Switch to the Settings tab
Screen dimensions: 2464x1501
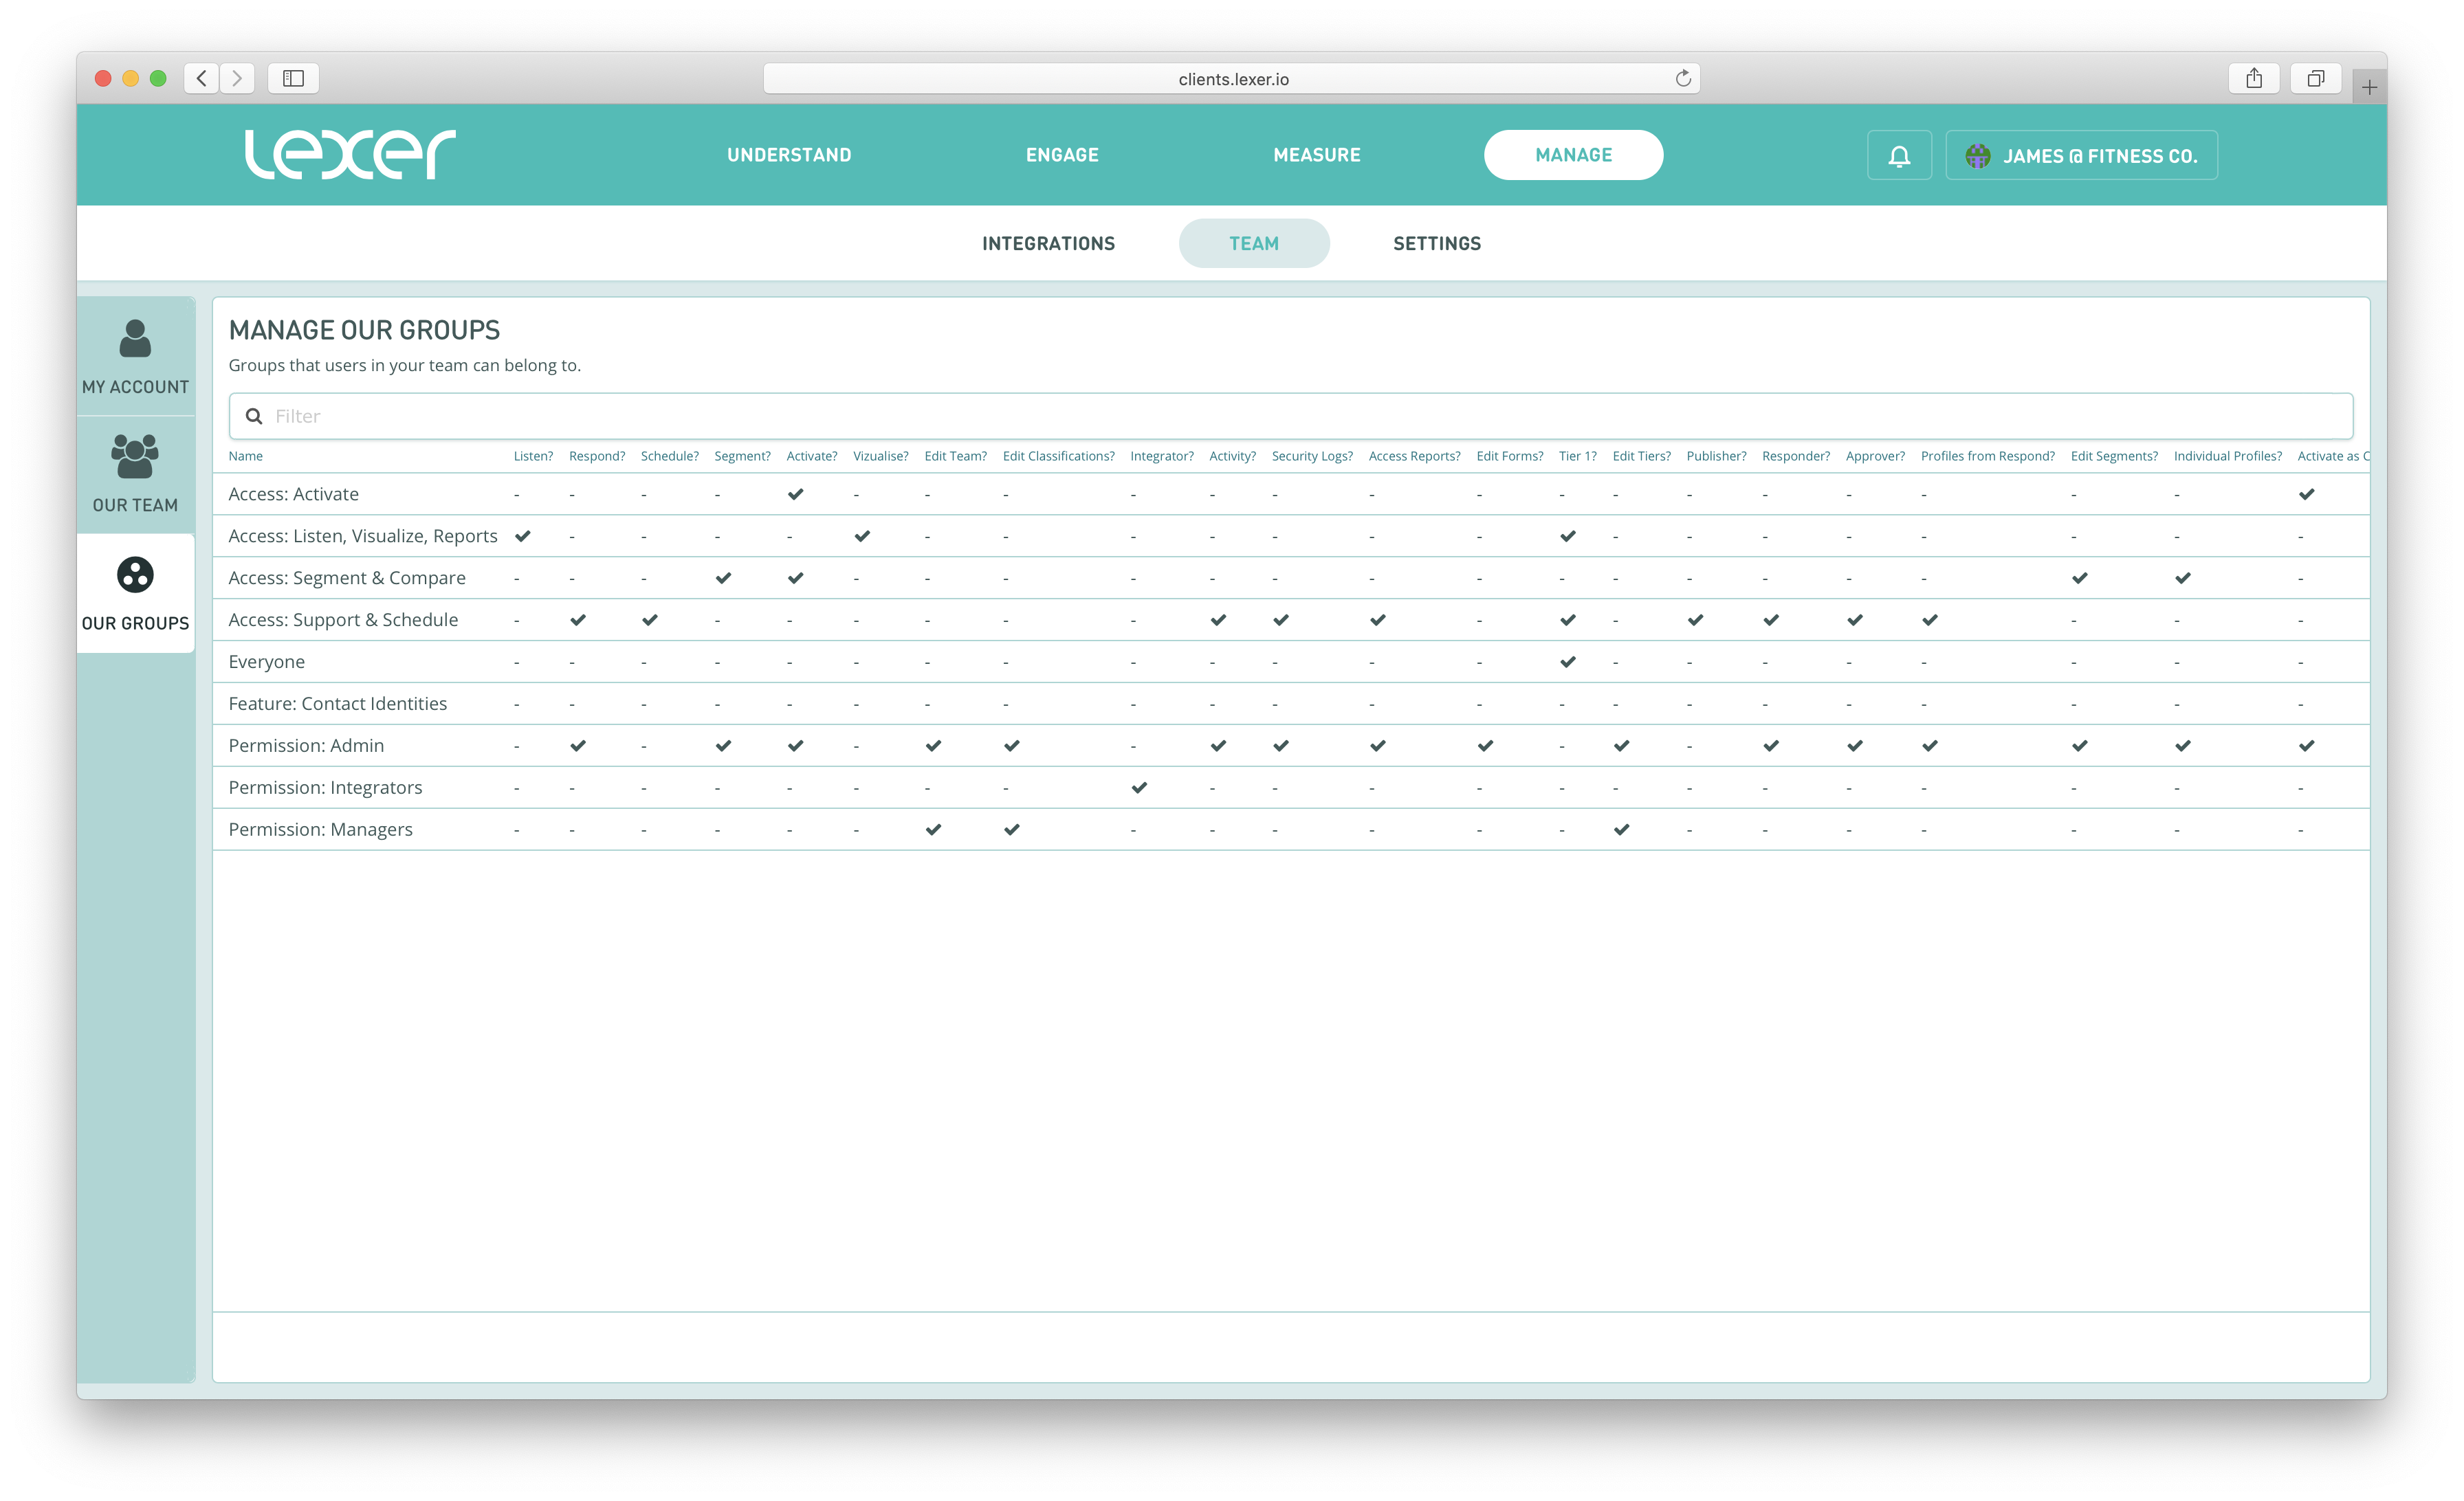pos(1436,244)
